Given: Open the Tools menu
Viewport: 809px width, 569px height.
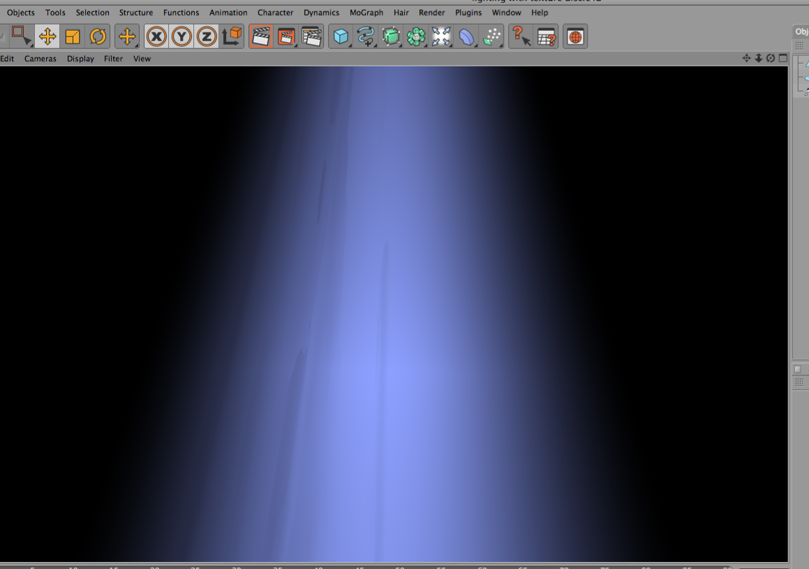Looking at the screenshot, I should [x=55, y=13].
